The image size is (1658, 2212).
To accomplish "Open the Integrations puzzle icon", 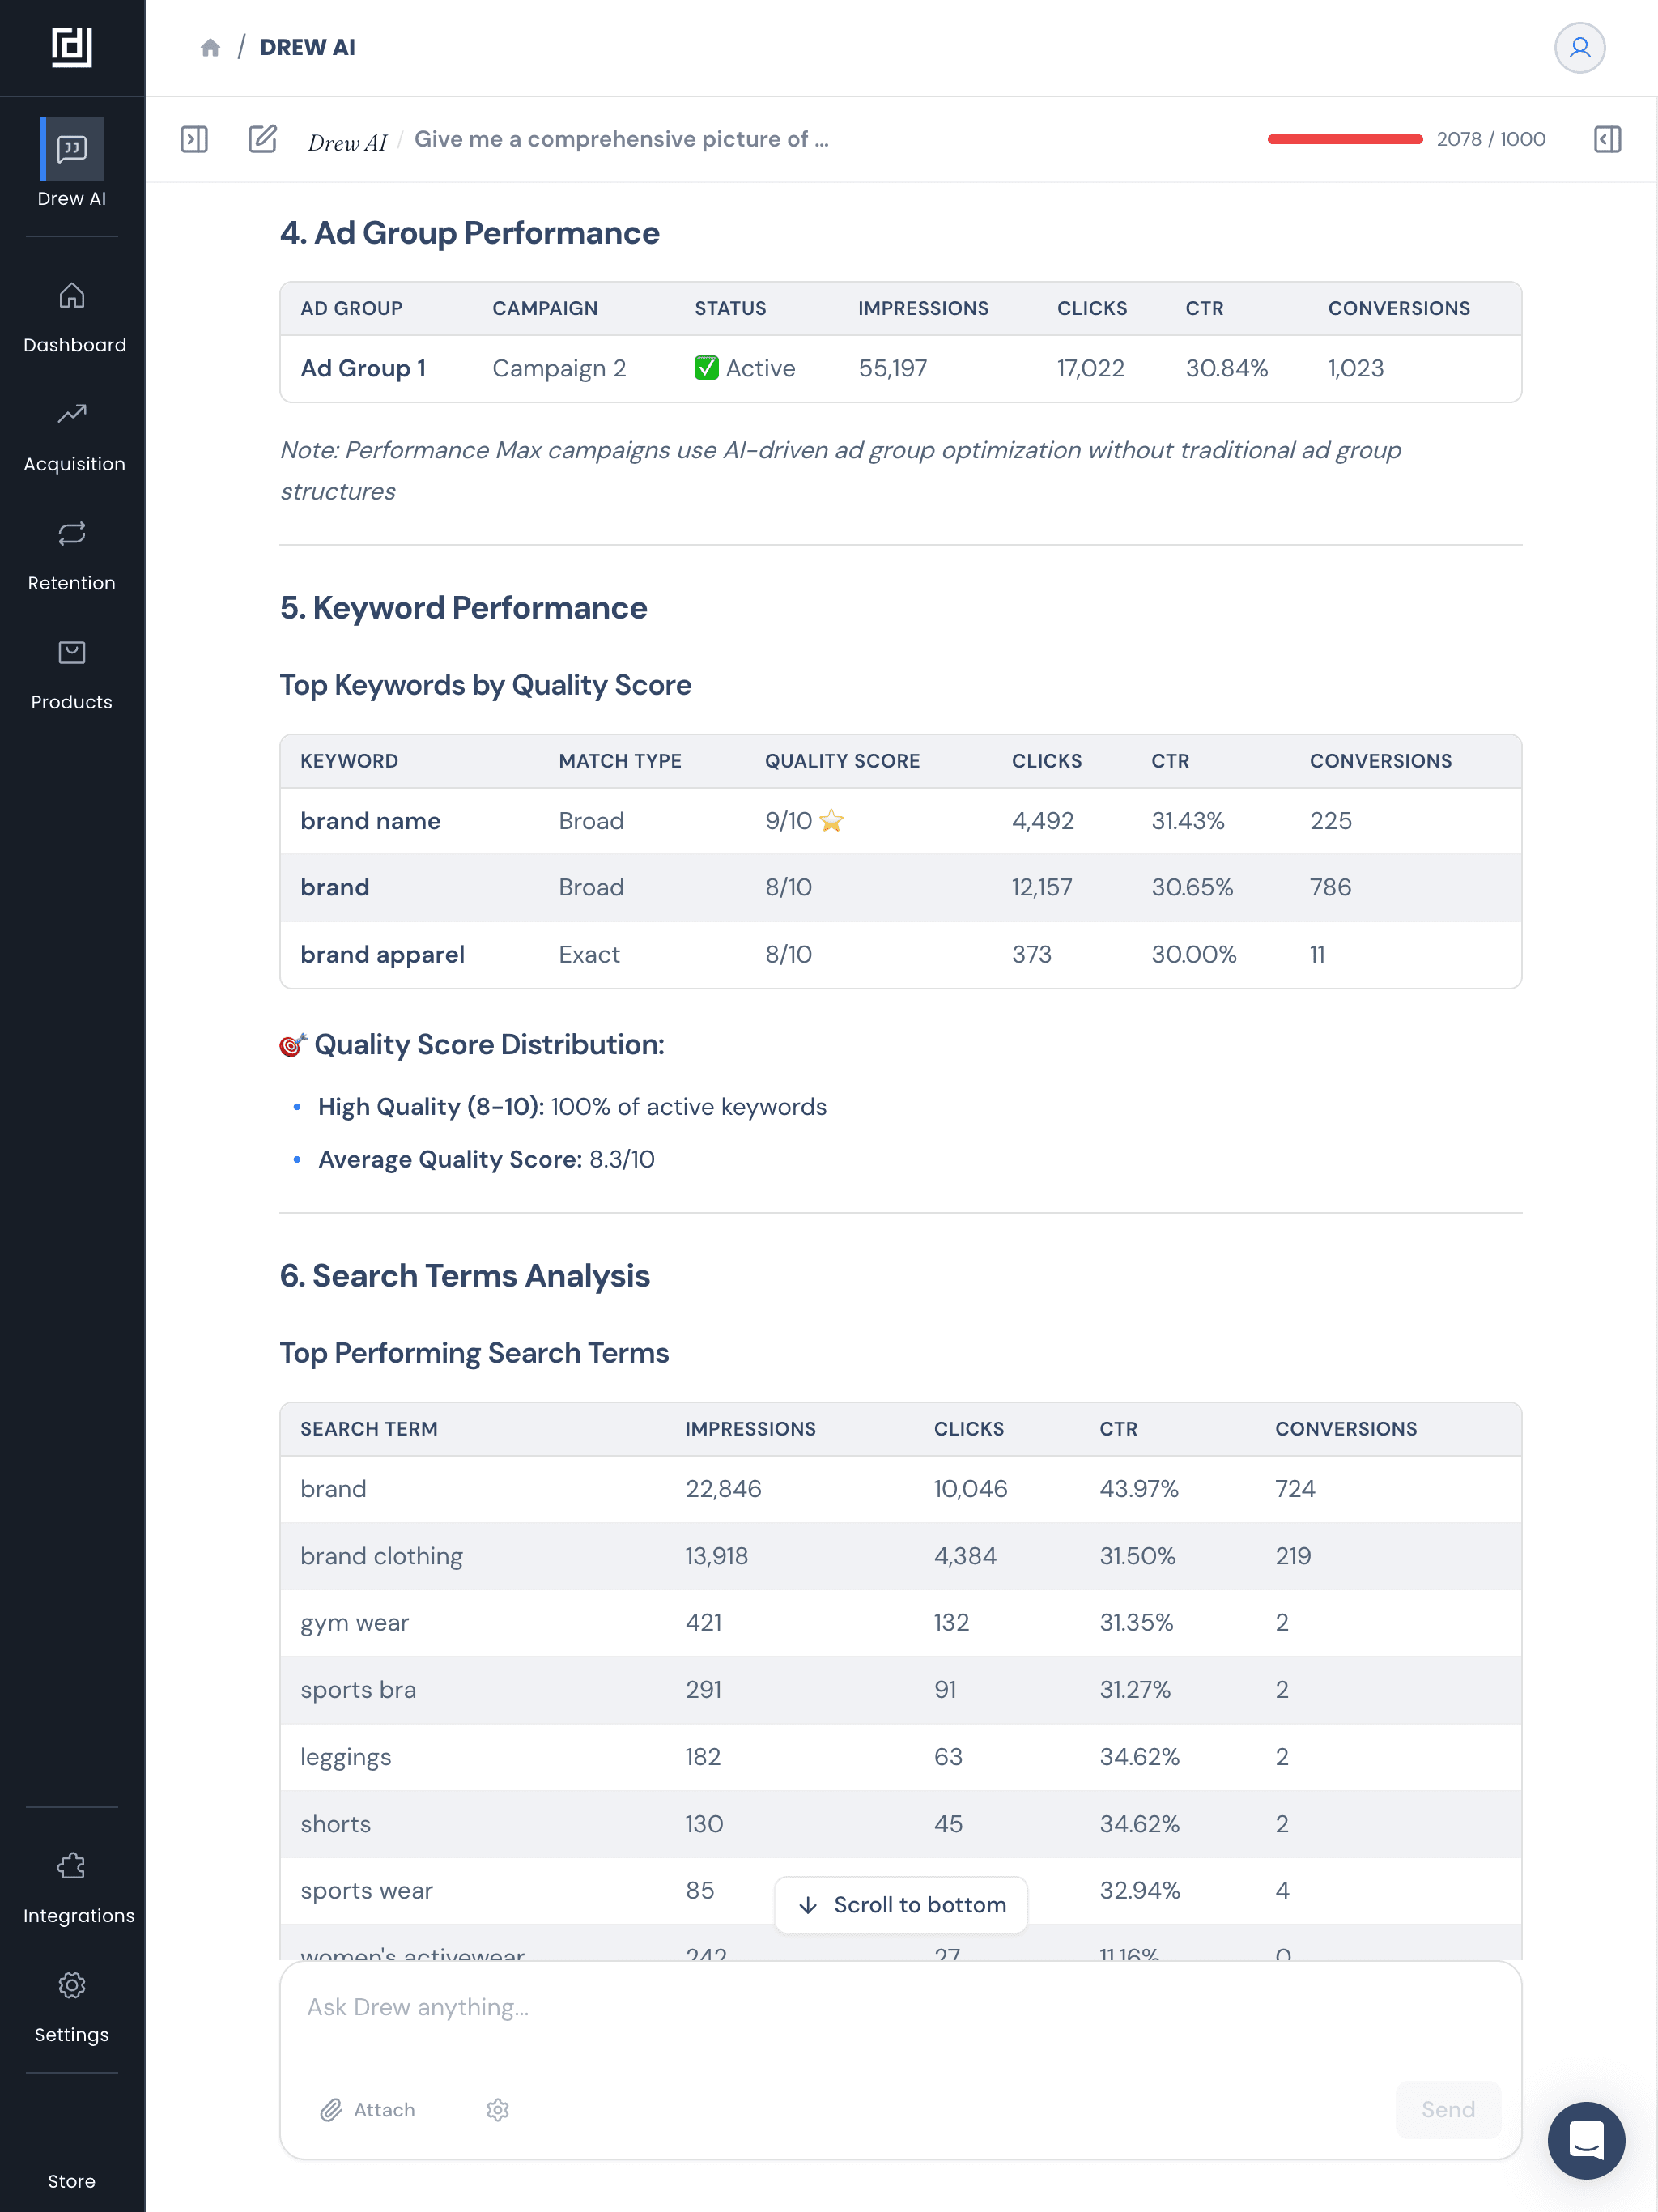I will point(72,1866).
